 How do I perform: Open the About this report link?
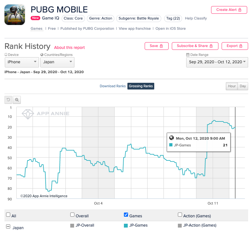pyautogui.click(x=69, y=48)
